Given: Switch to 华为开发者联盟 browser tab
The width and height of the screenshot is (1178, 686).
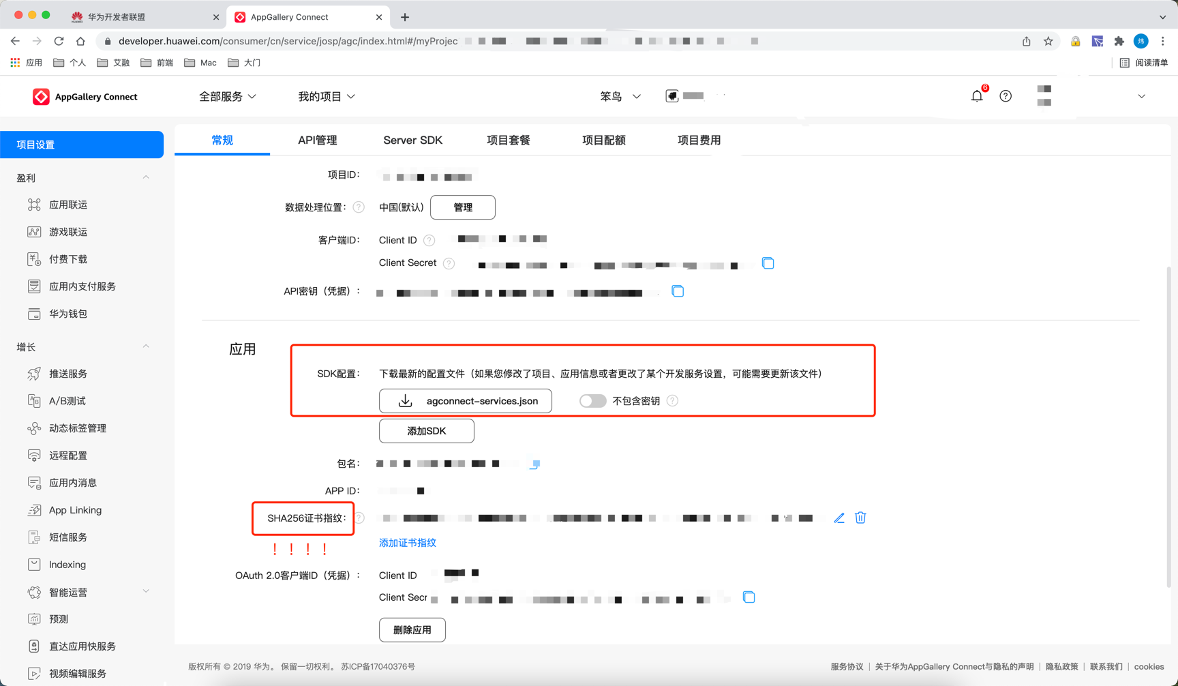Looking at the screenshot, I should pos(145,16).
